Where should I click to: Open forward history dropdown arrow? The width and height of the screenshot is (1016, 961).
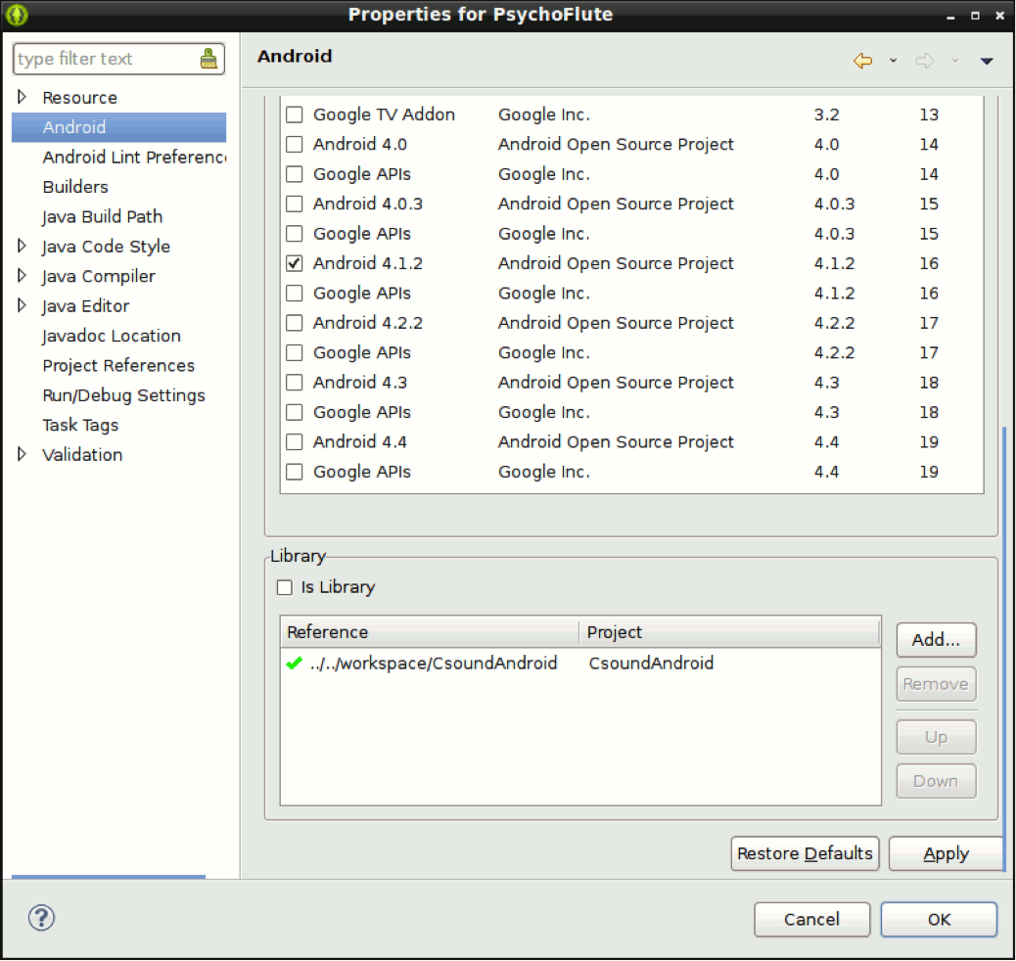[954, 61]
